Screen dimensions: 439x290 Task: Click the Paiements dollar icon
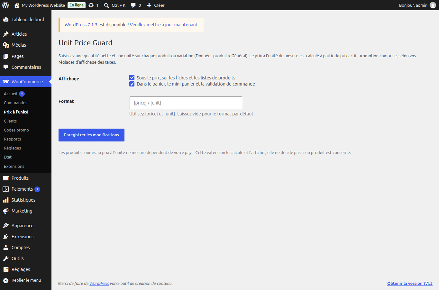pyautogui.click(x=6, y=189)
